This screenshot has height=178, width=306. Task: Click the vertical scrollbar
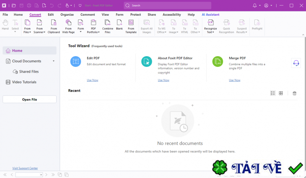point(305,104)
